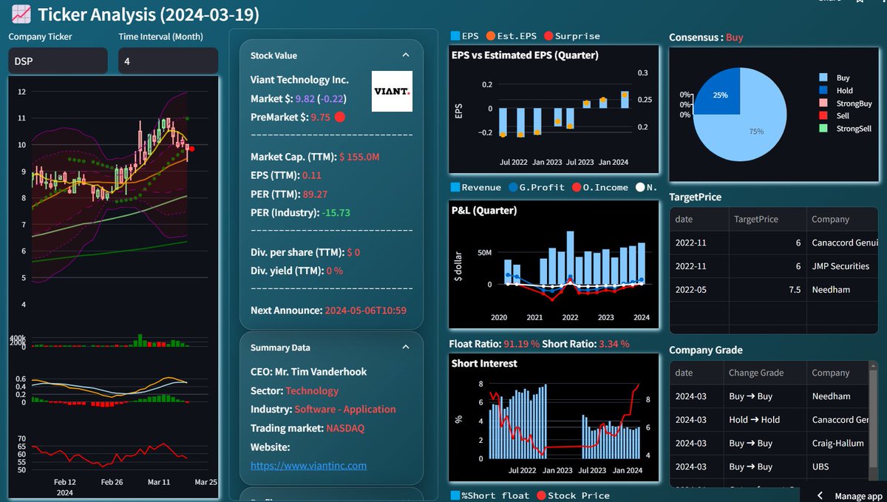Screen dimensions: 887x502
Task: Toggle the Est.EPS legend marker
Action: [491, 35]
